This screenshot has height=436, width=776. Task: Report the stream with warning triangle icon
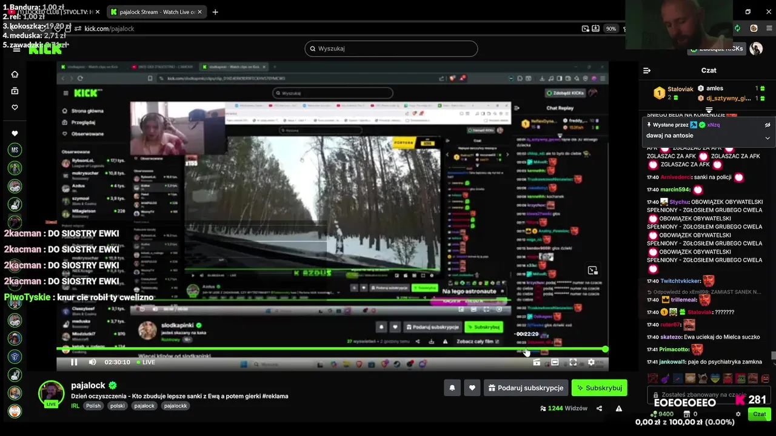[619, 409]
